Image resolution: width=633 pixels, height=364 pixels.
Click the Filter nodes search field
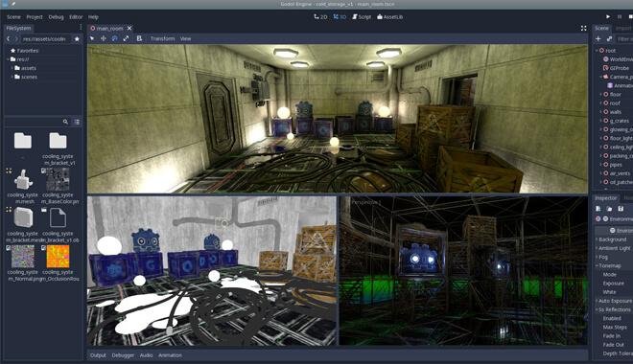coord(624,38)
